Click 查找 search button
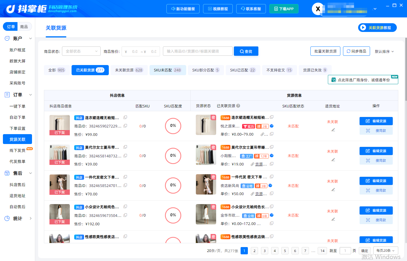This screenshot has height=261, width=407. point(246,51)
